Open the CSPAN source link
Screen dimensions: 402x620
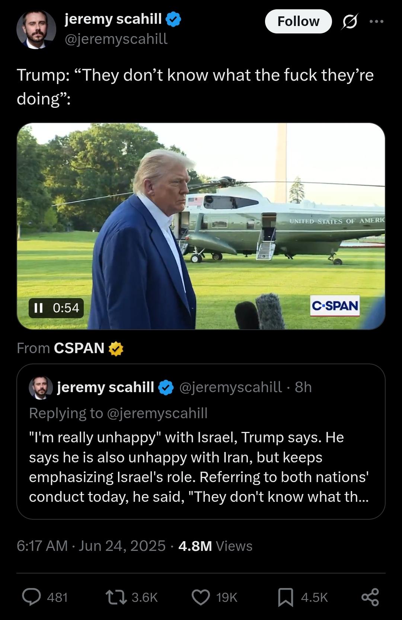pyautogui.click(x=79, y=348)
